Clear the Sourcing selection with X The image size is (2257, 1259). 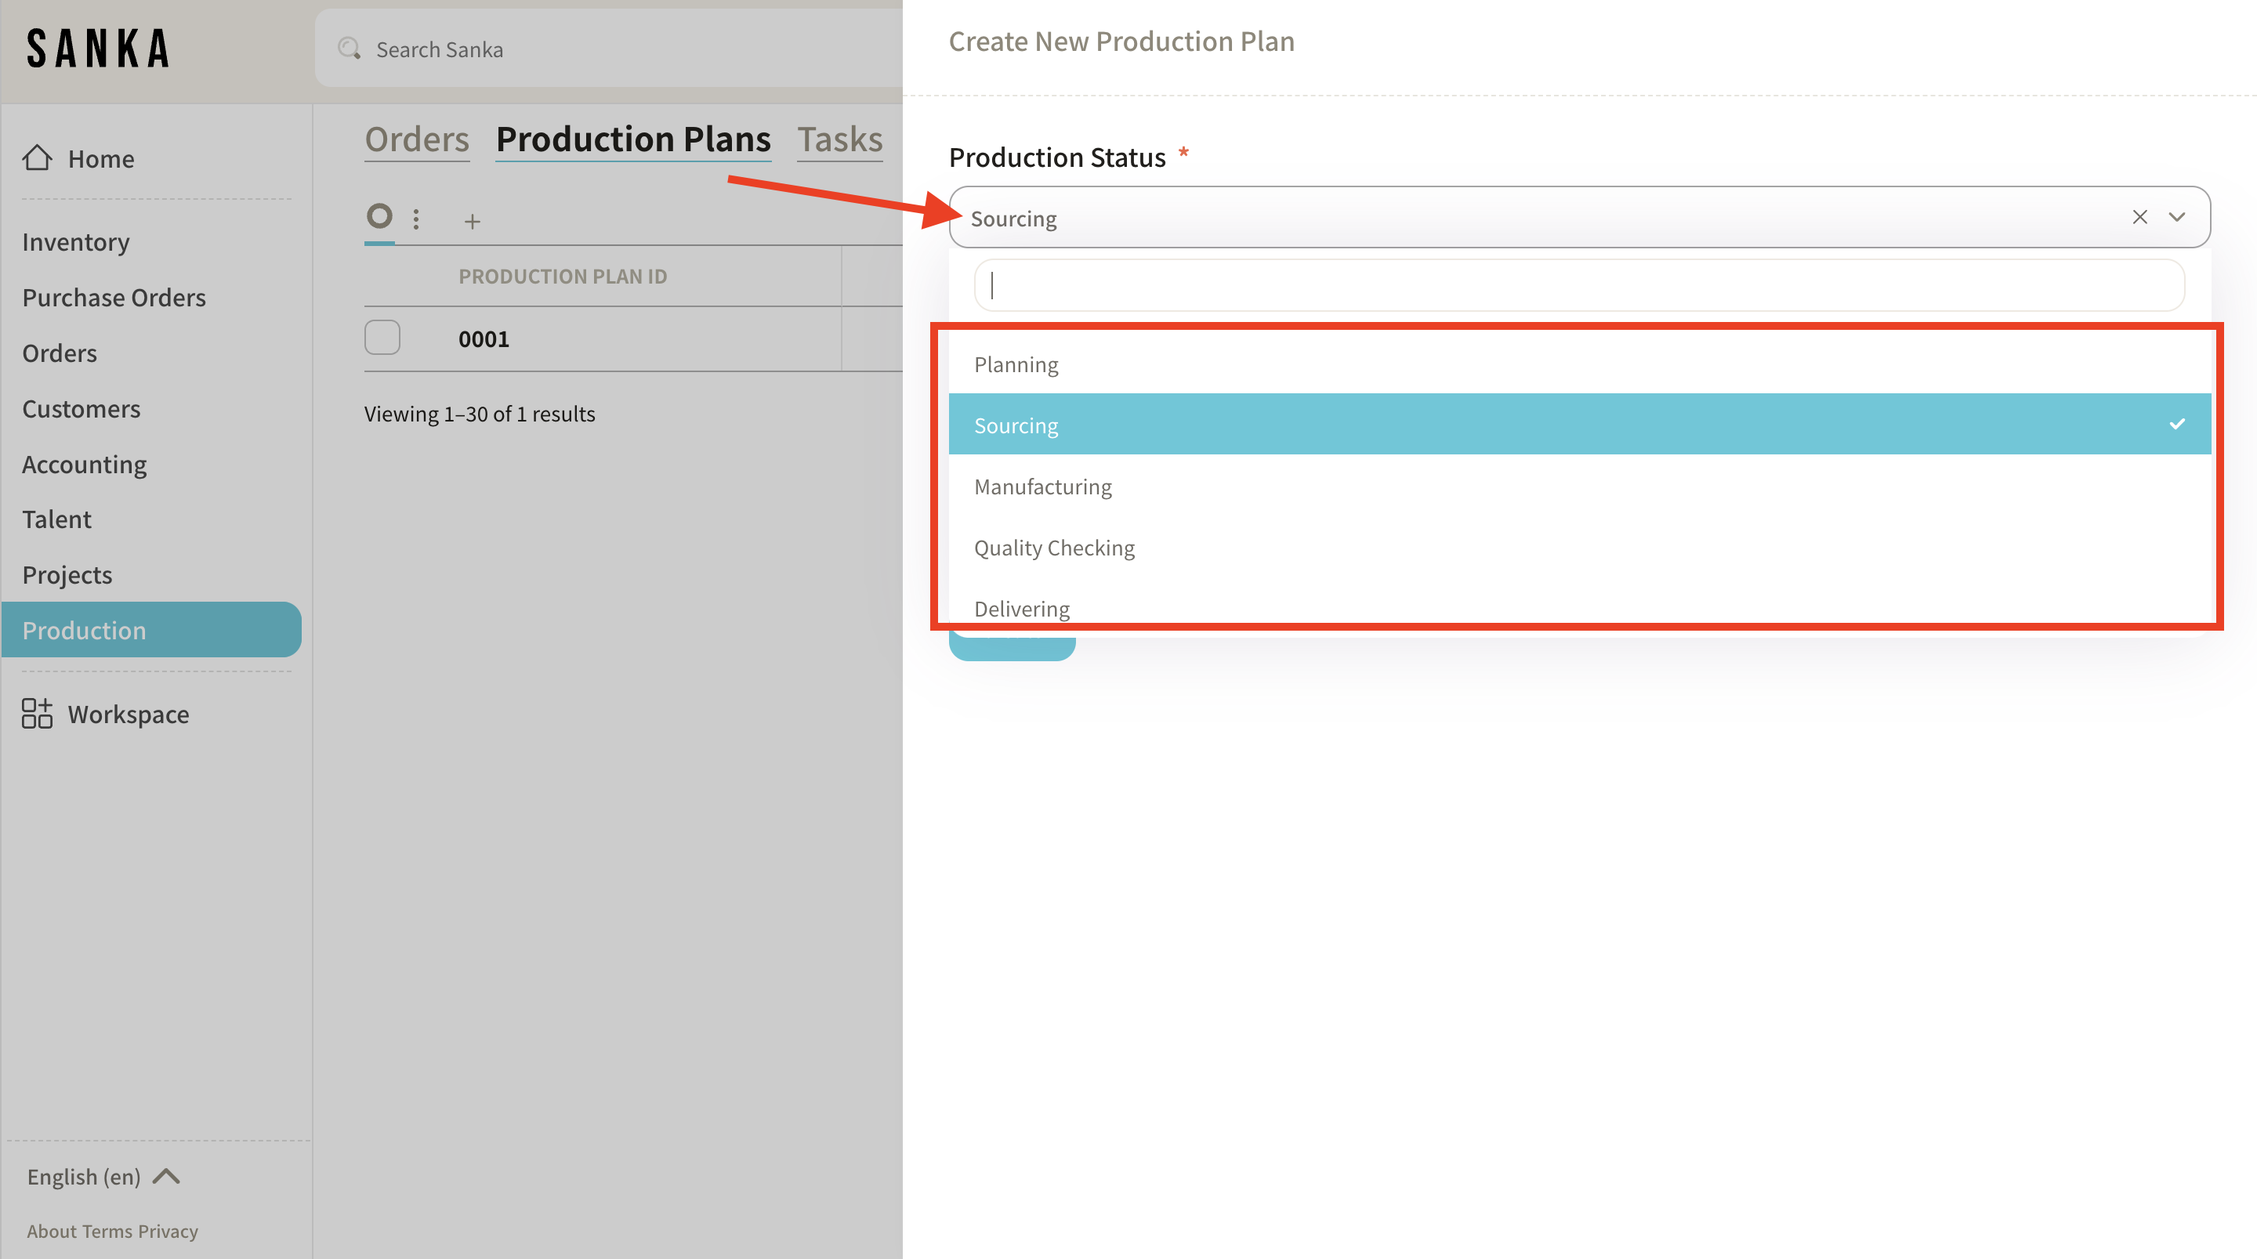pyautogui.click(x=2139, y=217)
